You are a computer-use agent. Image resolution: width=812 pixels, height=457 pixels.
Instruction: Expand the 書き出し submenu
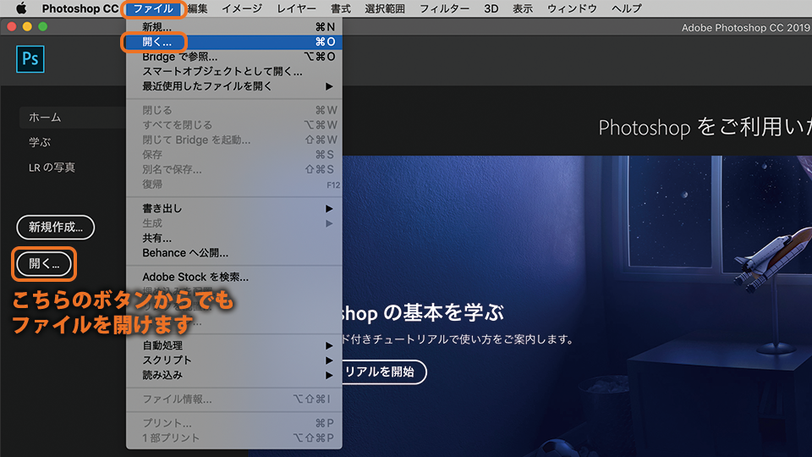[x=234, y=208]
